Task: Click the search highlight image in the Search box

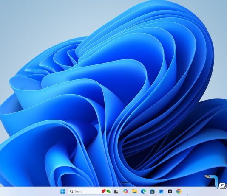Action: [x=106, y=191]
